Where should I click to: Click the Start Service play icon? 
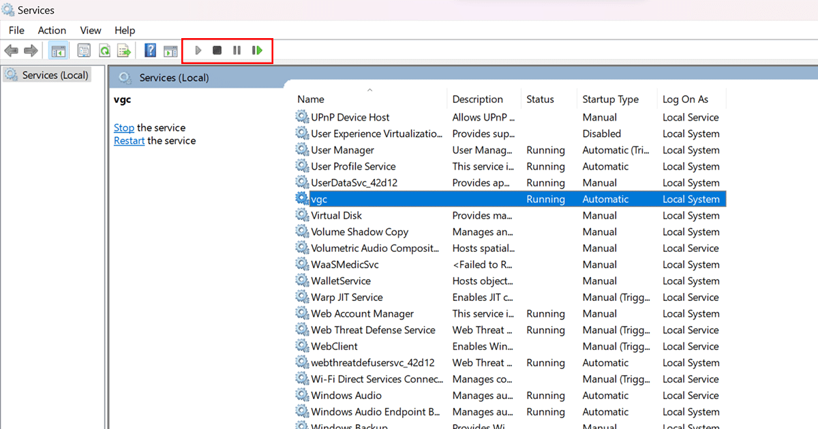(198, 50)
